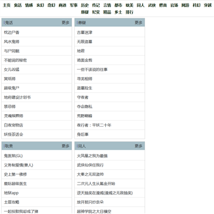Open the novel 白夜宠物店
Image resolution: width=214 pixels, height=214 pixels.
pos(14,125)
